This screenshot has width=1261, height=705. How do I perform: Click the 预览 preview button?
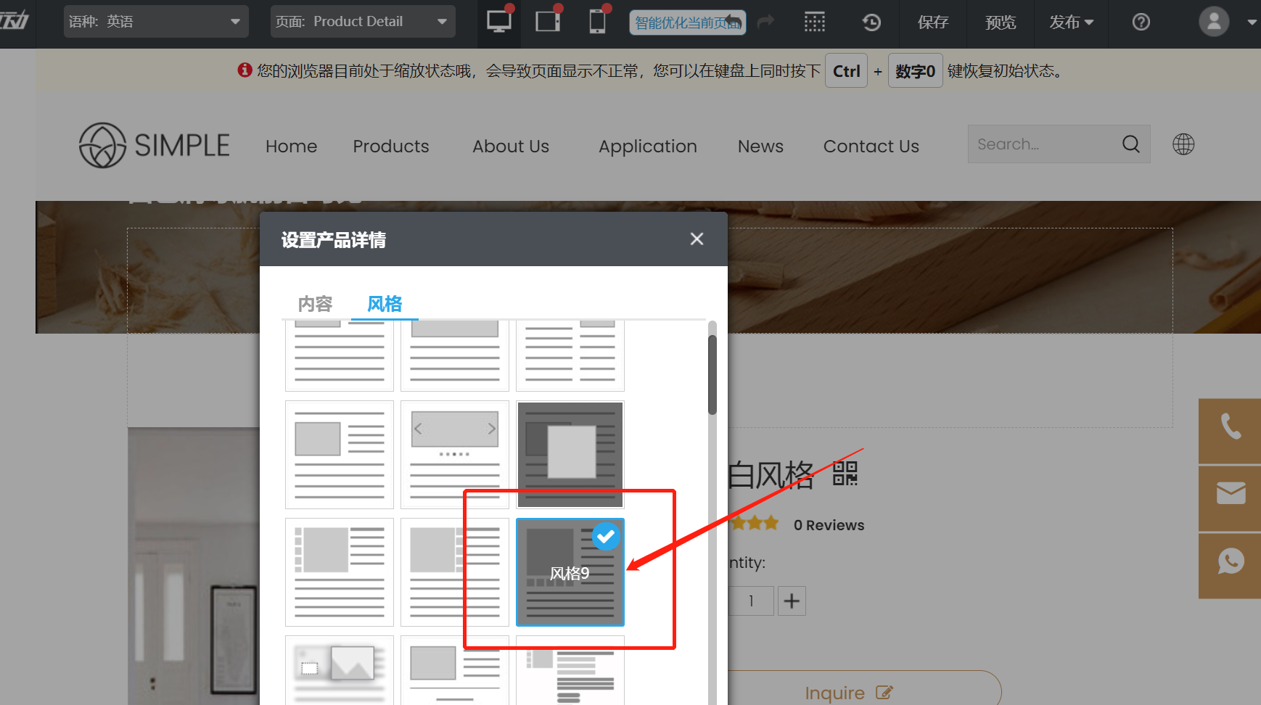1001,22
